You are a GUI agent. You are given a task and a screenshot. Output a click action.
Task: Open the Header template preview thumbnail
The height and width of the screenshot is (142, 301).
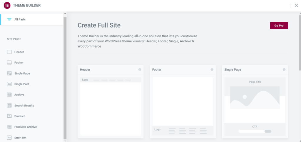(111, 106)
